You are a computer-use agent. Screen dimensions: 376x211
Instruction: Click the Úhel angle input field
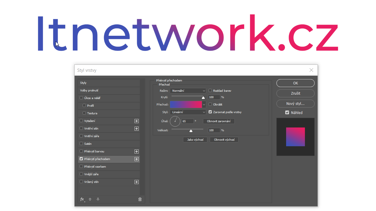tap(188, 121)
